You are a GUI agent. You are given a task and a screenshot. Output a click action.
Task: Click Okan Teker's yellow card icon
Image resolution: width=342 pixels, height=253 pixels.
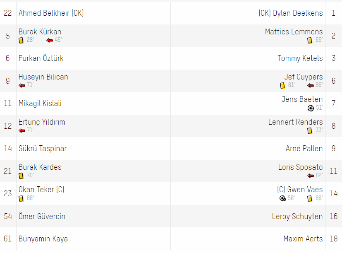[x=21, y=198]
